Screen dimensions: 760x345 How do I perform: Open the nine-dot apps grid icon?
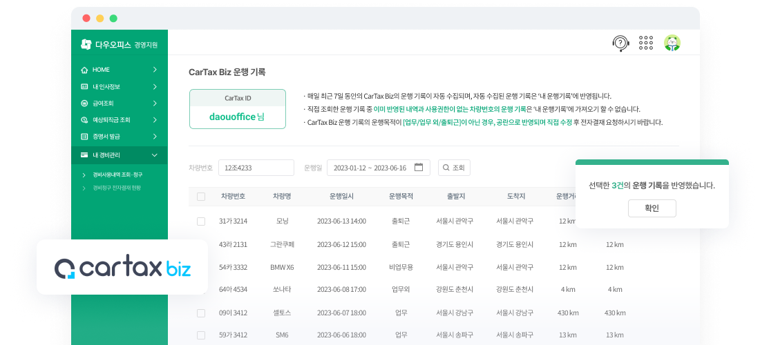pyautogui.click(x=645, y=43)
